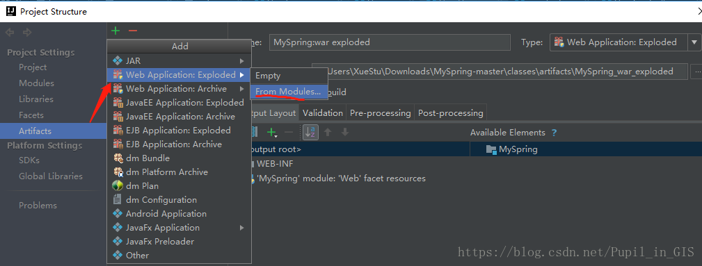Navigate forward with the right arrow

click(x=27, y=32)
